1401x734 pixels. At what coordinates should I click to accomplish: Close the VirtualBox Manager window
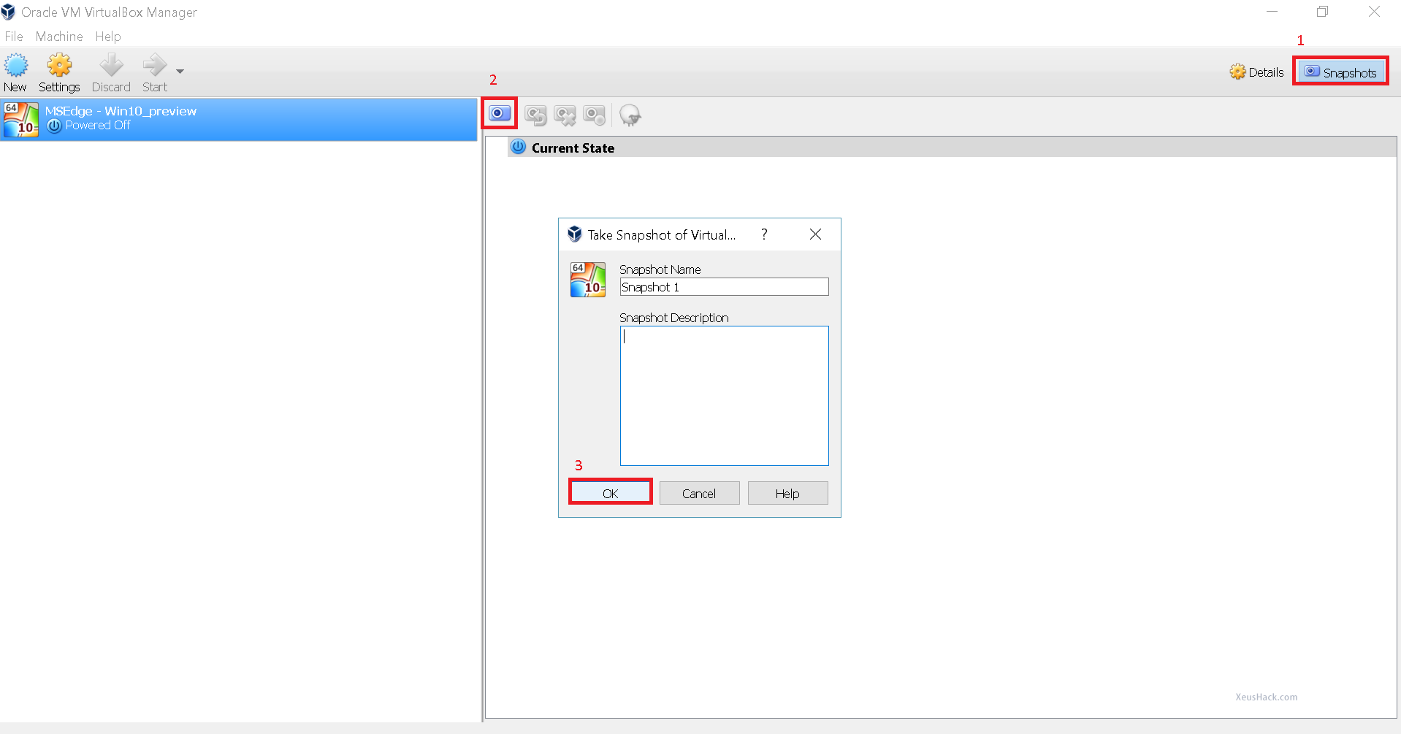point(1374,12)
